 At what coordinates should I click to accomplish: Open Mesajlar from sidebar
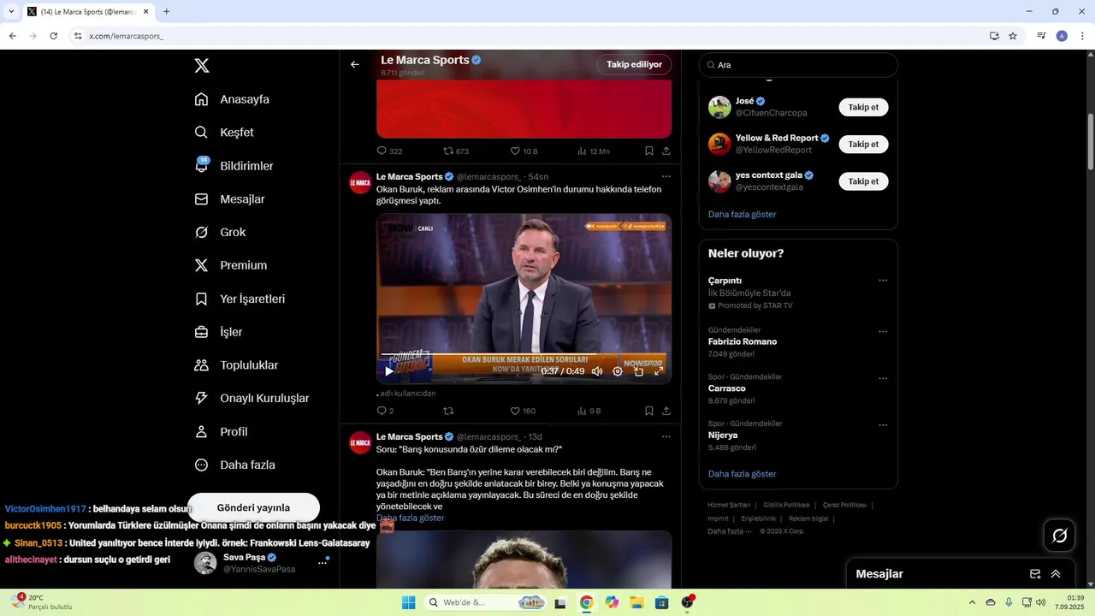click(x=229, y=199)
